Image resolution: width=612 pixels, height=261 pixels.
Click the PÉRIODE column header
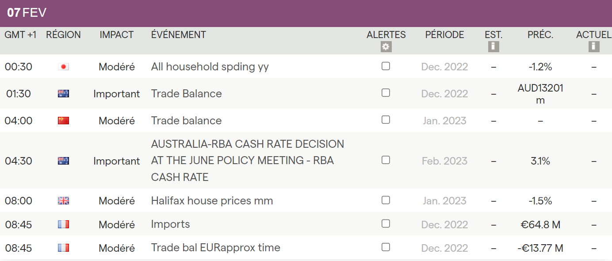444,35
